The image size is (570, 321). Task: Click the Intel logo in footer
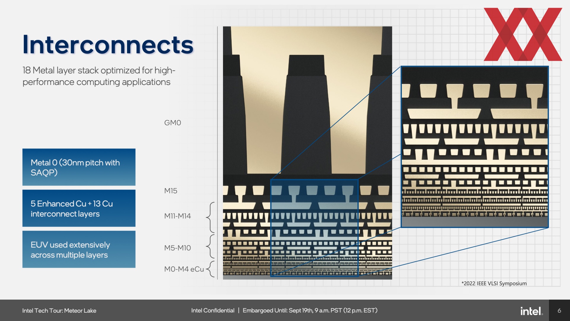click(x=531, y=311)
